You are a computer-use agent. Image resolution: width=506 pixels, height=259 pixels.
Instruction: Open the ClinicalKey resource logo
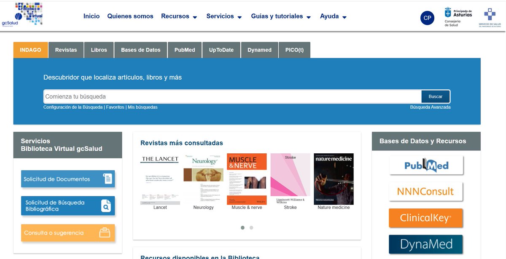tap(426, 218)
